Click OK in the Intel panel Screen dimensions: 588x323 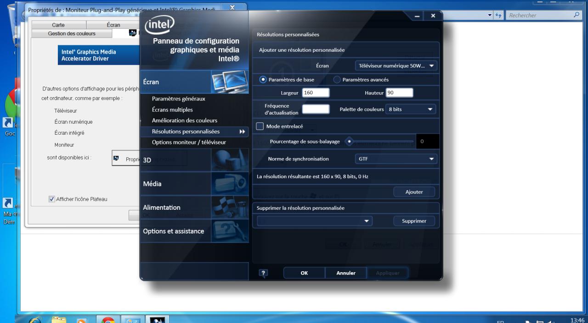(x=304, y=273)
